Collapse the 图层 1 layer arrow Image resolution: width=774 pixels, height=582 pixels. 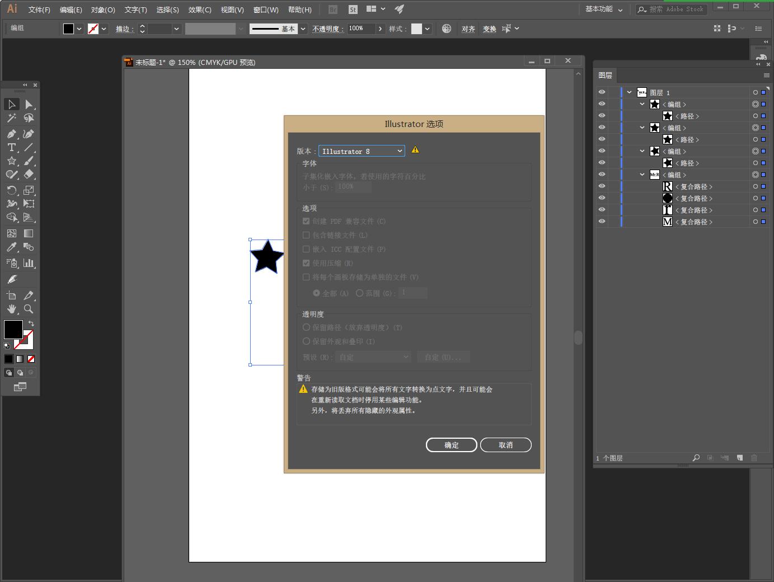pyautogui.click(x=630, y=92)
